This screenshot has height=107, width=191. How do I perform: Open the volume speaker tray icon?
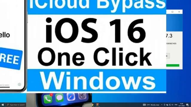click(x=172, y=105)
